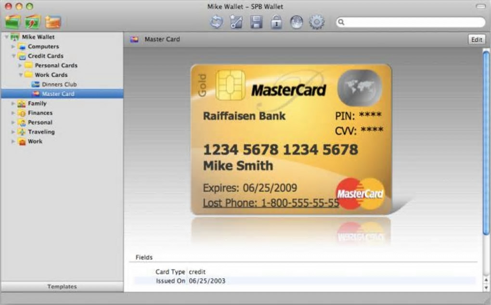Click the Fields section header
The height and width of the screenshot is (305, 491).
[x=144, y=257]
